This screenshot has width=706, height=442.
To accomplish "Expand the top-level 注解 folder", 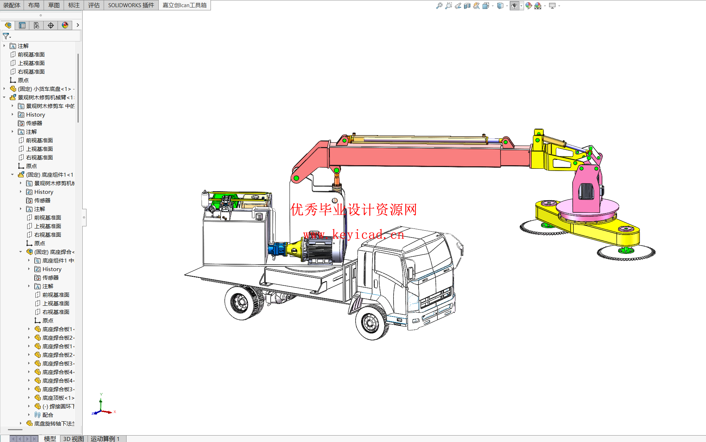I will [x=4, y=46].
